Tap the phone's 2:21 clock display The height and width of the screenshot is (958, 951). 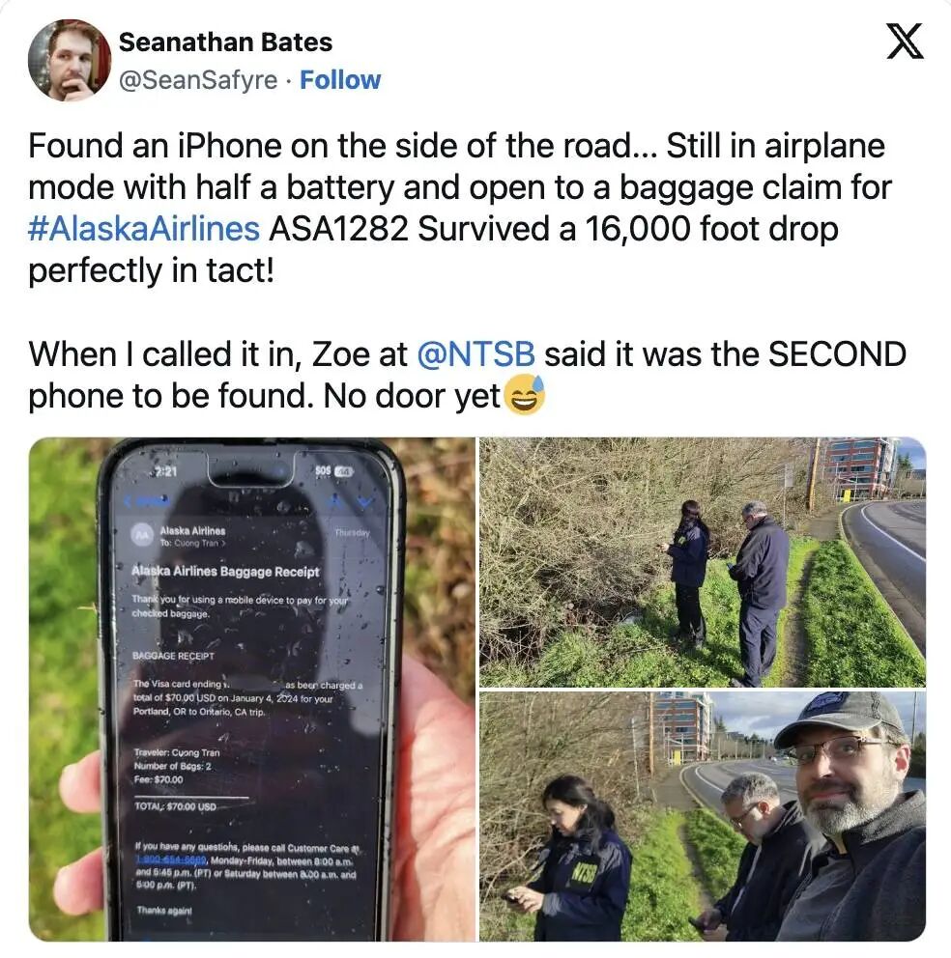pyautogui.click(x=165, y=471)
